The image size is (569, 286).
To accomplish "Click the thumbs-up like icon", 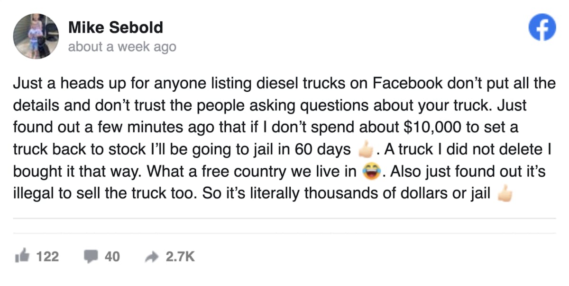I will point(22,256).
